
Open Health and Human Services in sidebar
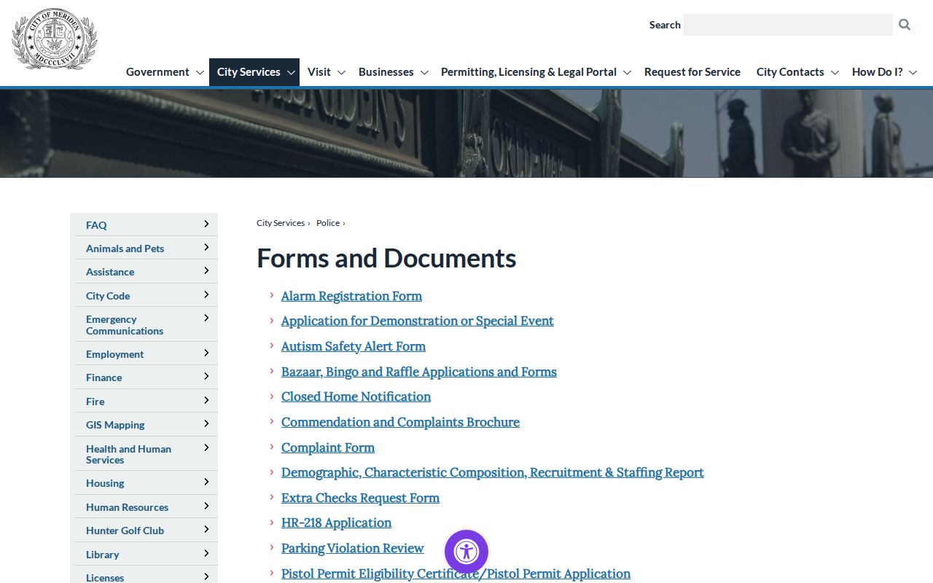click(128, 454)
